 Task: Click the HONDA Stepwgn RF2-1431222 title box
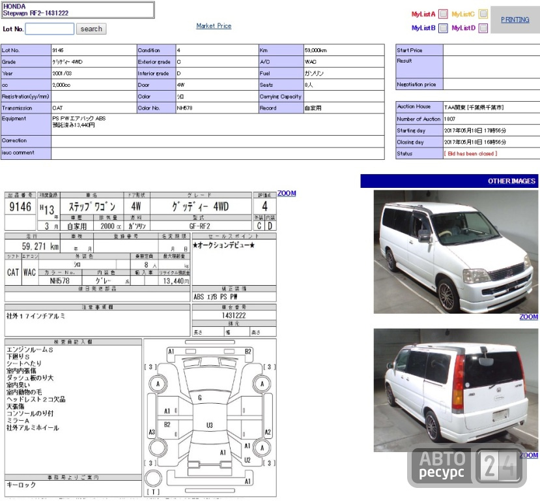tap(78, 10)
